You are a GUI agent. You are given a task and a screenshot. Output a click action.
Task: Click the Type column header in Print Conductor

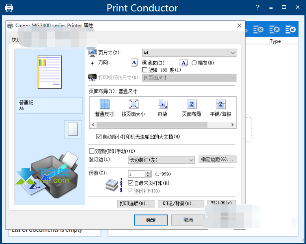(275, 41)
